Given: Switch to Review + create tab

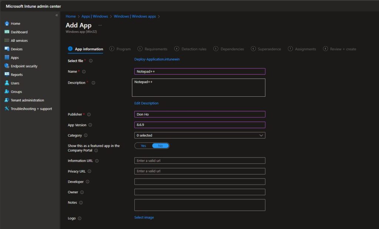Looking at the screenshot, I should pos(340,49).
